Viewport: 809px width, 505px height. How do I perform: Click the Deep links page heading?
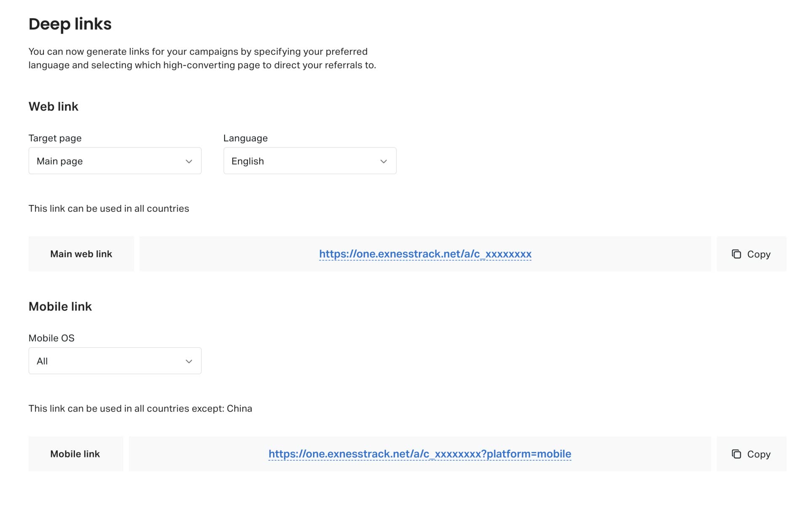tap(70, 24)
